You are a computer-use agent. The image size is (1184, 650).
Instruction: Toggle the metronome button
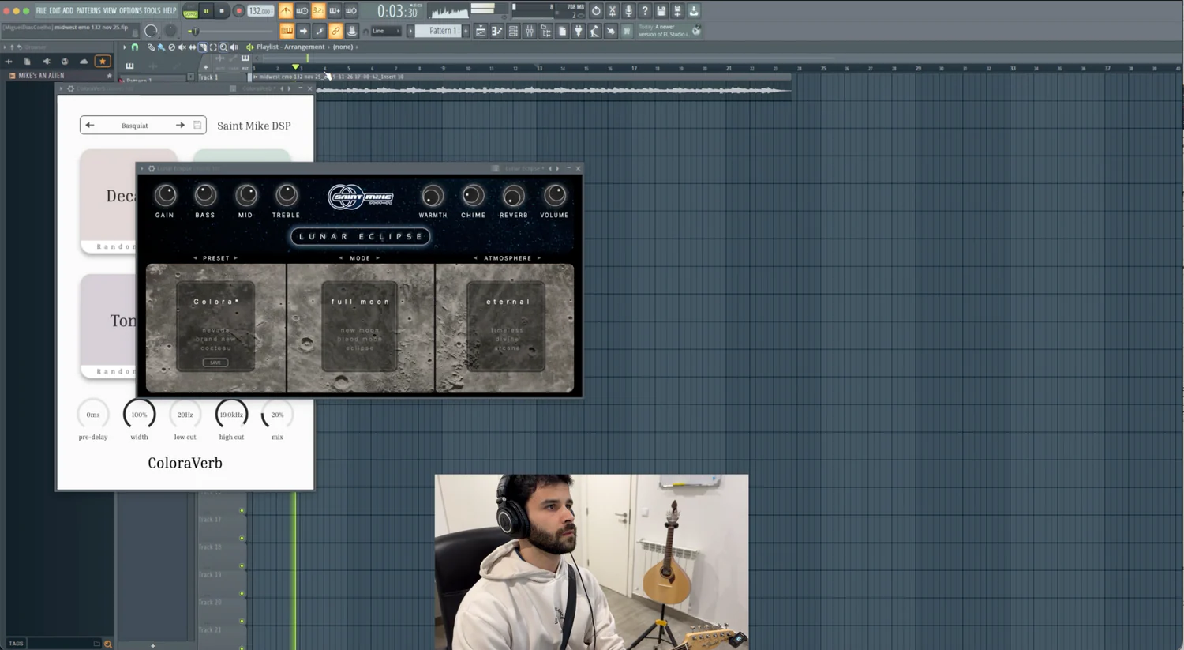[x=285, y=11]
